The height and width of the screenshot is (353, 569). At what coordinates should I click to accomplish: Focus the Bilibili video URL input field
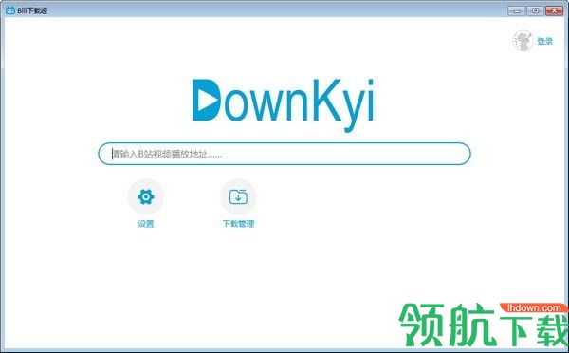click(x=284, y=154)
